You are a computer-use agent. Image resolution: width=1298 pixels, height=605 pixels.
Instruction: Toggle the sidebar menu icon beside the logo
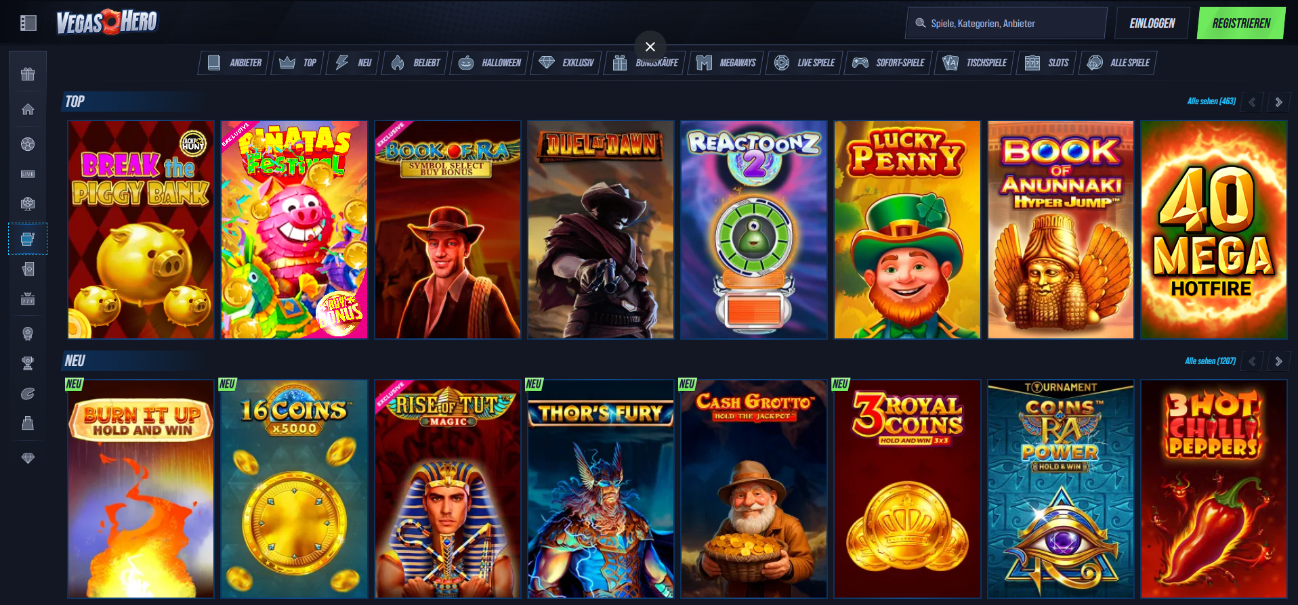[28, 23]
